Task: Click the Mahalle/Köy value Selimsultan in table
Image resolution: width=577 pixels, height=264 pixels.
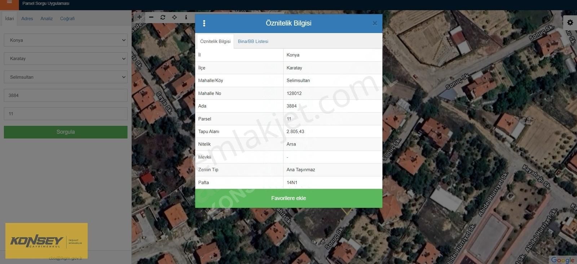Action: [298, 80]
